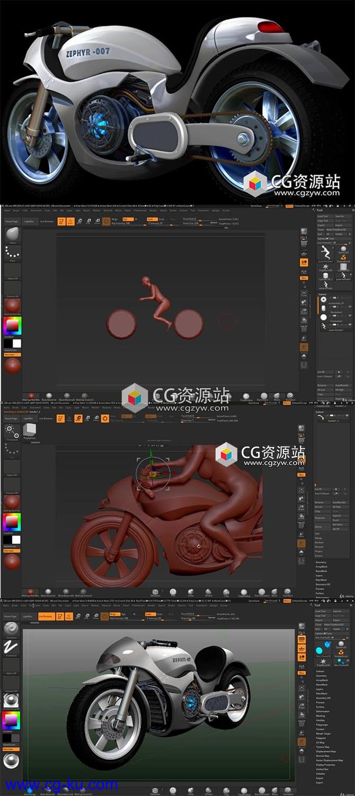
Task: Click orange Gizmo 3D icon in middle window
Action: [x=105, y=418]
